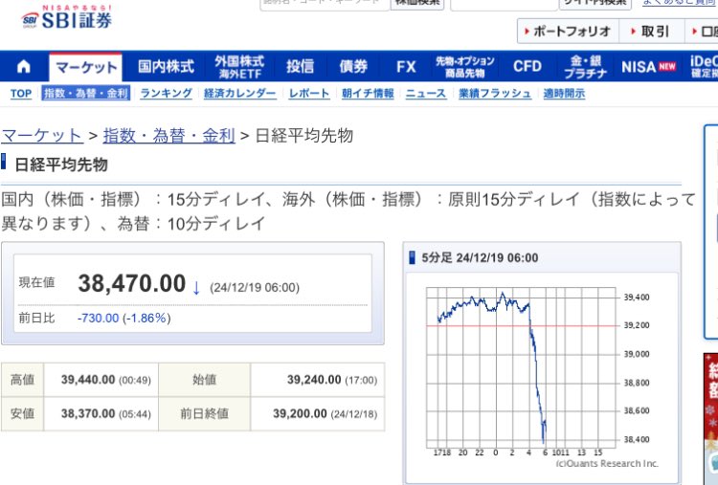Click previous close 39,200.00
Screen dimensions: 718x485
coord(300,413)
